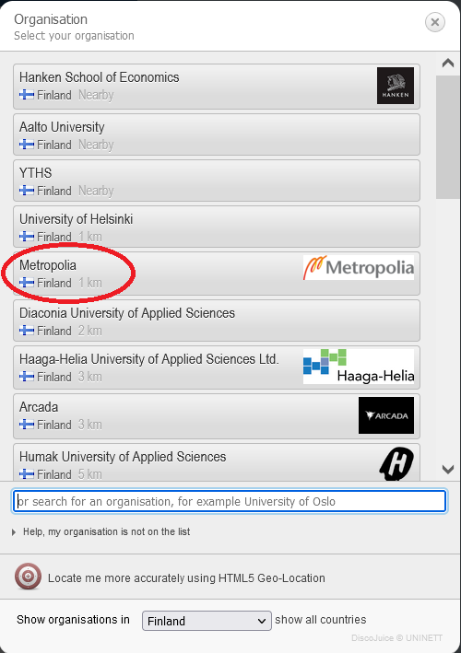Click the Hanken logo thumbnail

tap(396, 86)
